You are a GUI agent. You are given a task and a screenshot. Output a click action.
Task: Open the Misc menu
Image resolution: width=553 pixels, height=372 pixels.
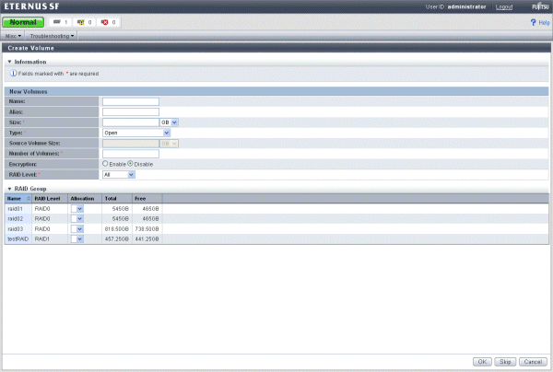click(x=14, y=36)
